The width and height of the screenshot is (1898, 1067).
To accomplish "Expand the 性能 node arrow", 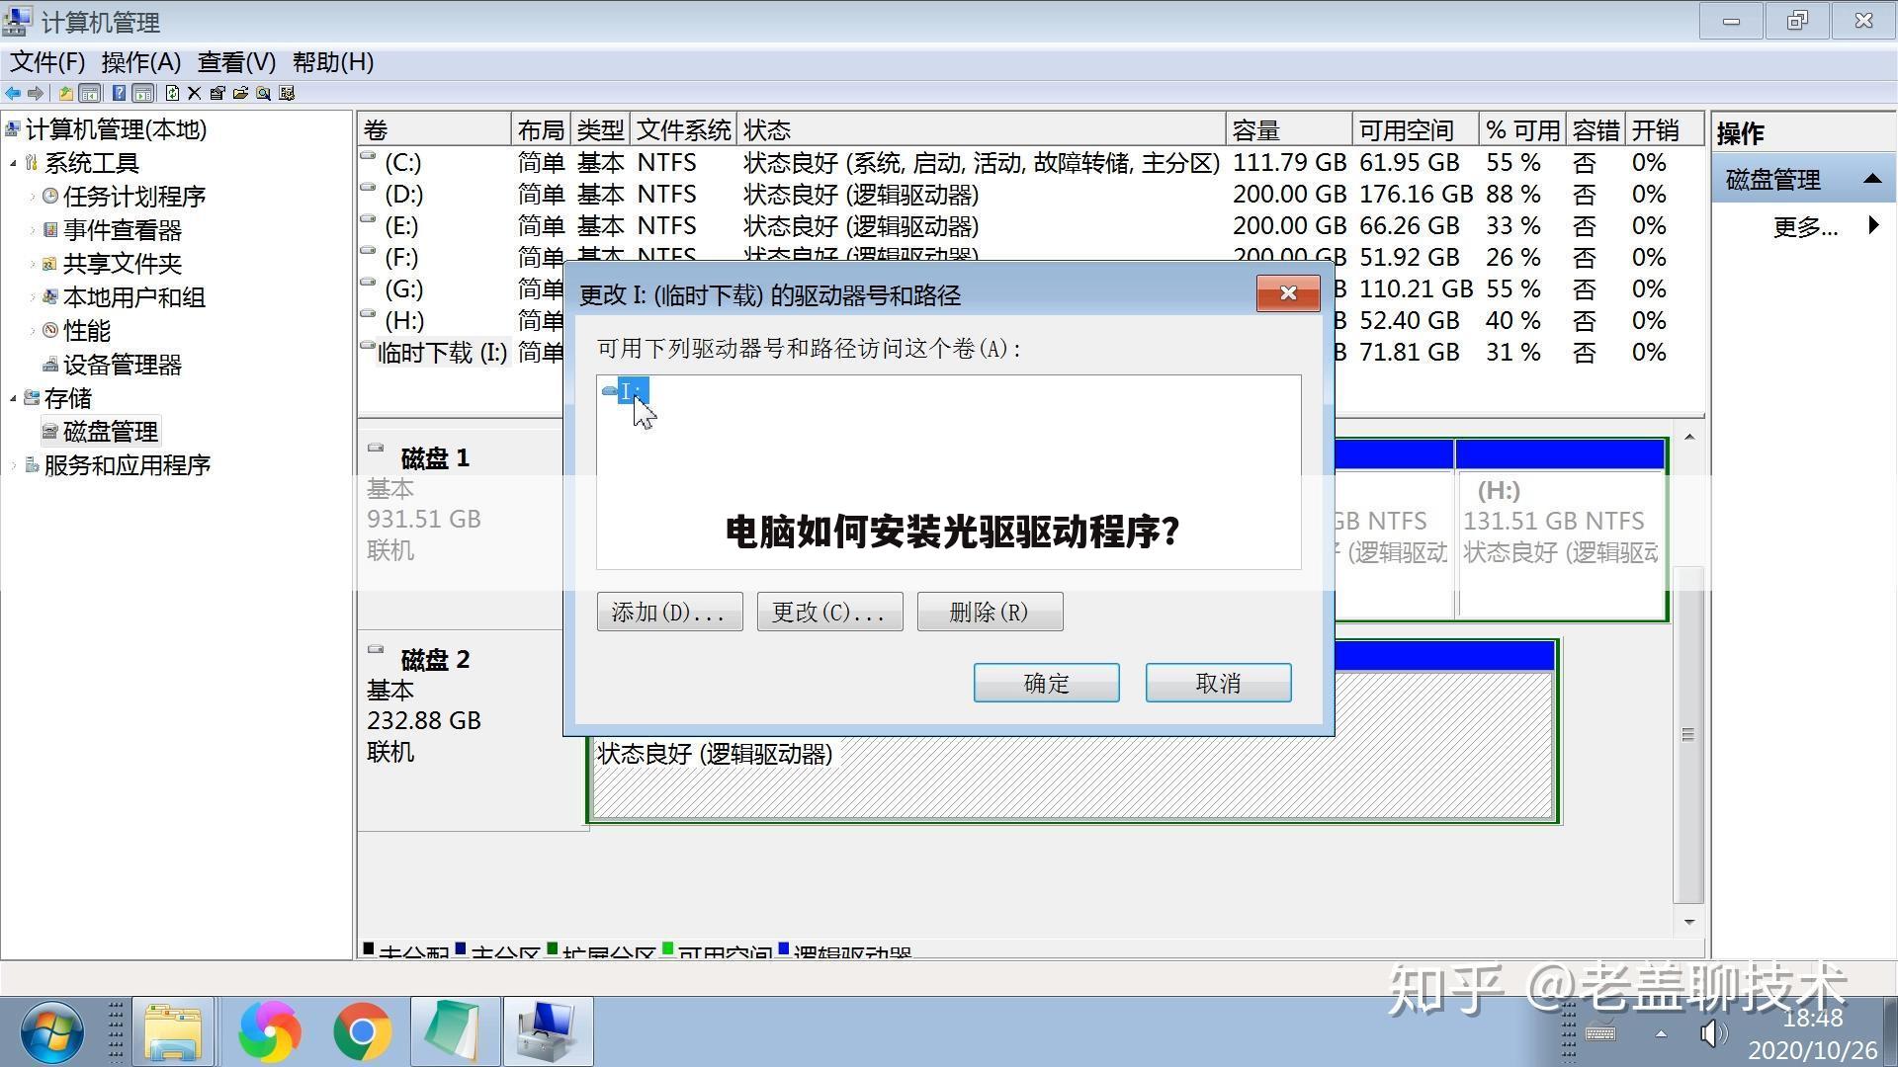I will coord(33,331).
